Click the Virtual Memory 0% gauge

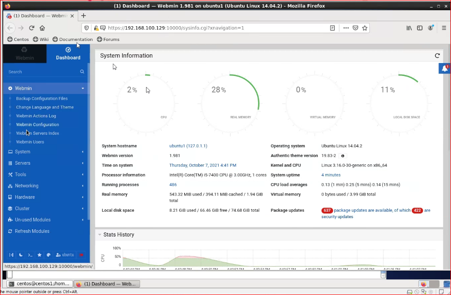click(x=315, y=103)
